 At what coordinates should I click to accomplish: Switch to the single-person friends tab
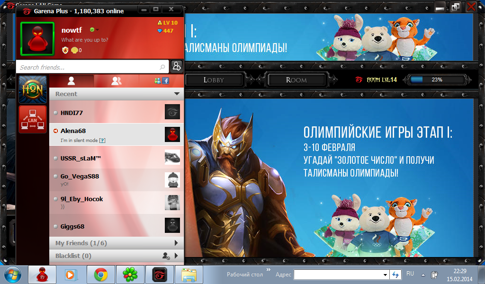tap(72, 81)
